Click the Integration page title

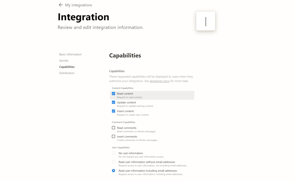click(x=84, y=17)
